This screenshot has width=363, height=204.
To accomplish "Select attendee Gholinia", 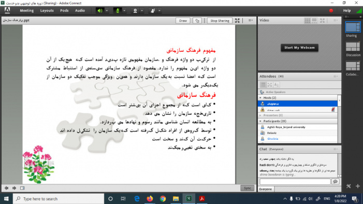I will click(x=298, y=139).
